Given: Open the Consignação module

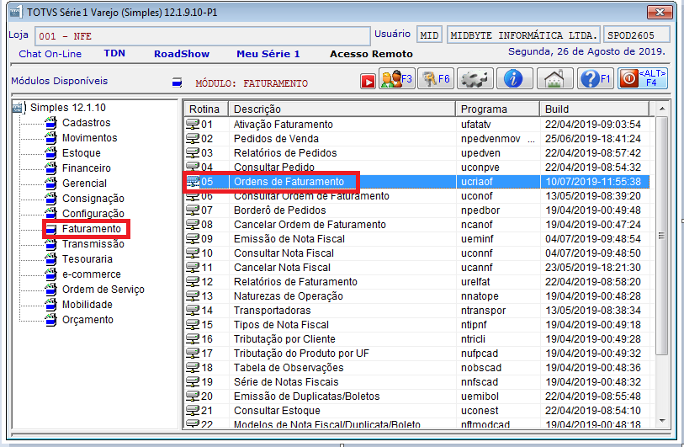Looking at the screenshot, I should coord(93,199).
